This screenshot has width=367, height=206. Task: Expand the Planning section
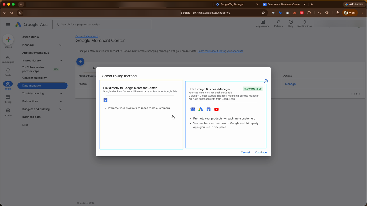[61, 45]
